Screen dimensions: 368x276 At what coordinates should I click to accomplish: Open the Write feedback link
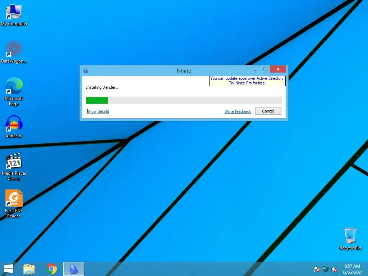pyautogui.click(x=238, y=111)
